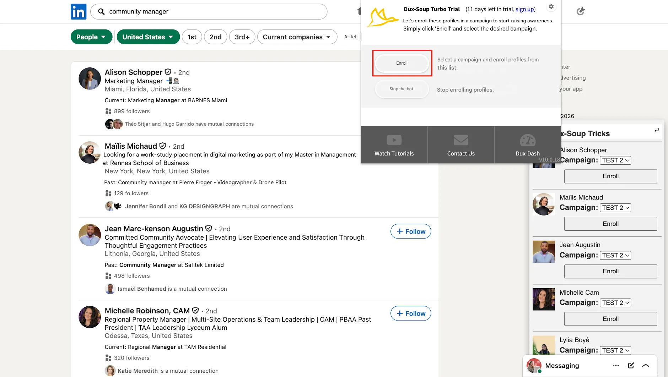
Task: Click the Dux-Soup popup Enroll button
Action: tap(402, 63)
